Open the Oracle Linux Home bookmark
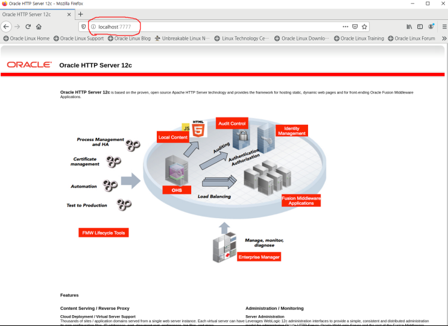Viewport: 448px width, 326px height. [27, 38]
